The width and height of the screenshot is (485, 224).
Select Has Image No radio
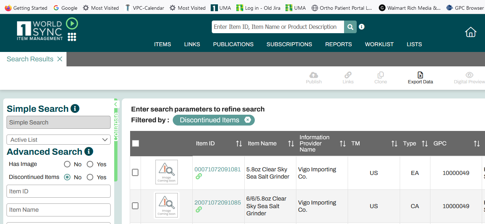click(67, 164)
